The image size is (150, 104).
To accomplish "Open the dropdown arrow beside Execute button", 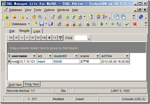I will pyautogui.click(x=106, y=24).
